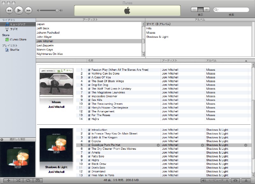Select Led Zeppelin in the artist list
Image resolution: width=255 pixels, height=184 pixels.
(89, 45)
